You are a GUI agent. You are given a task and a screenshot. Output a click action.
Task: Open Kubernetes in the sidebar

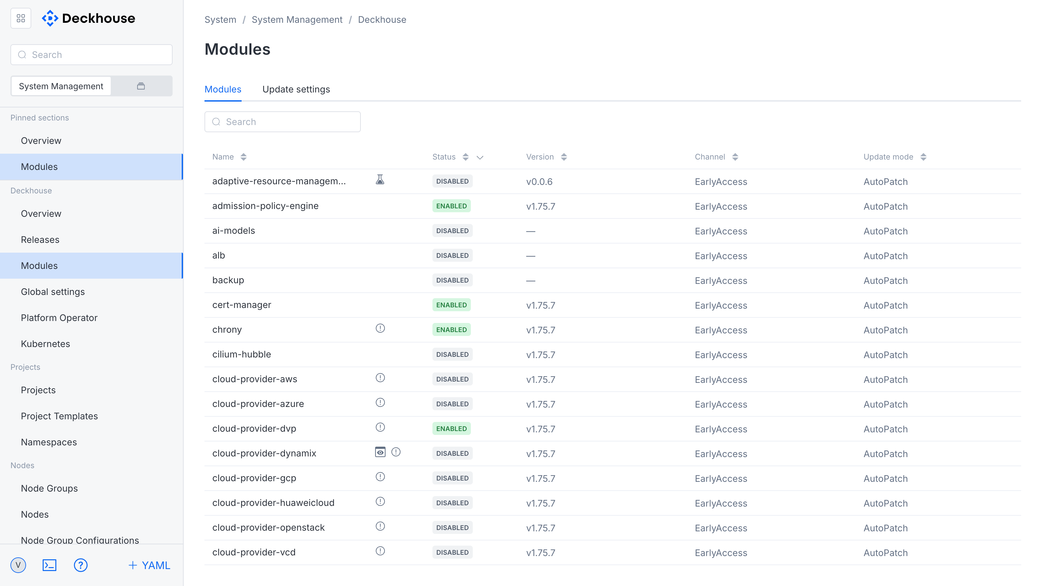click(92, 344)
